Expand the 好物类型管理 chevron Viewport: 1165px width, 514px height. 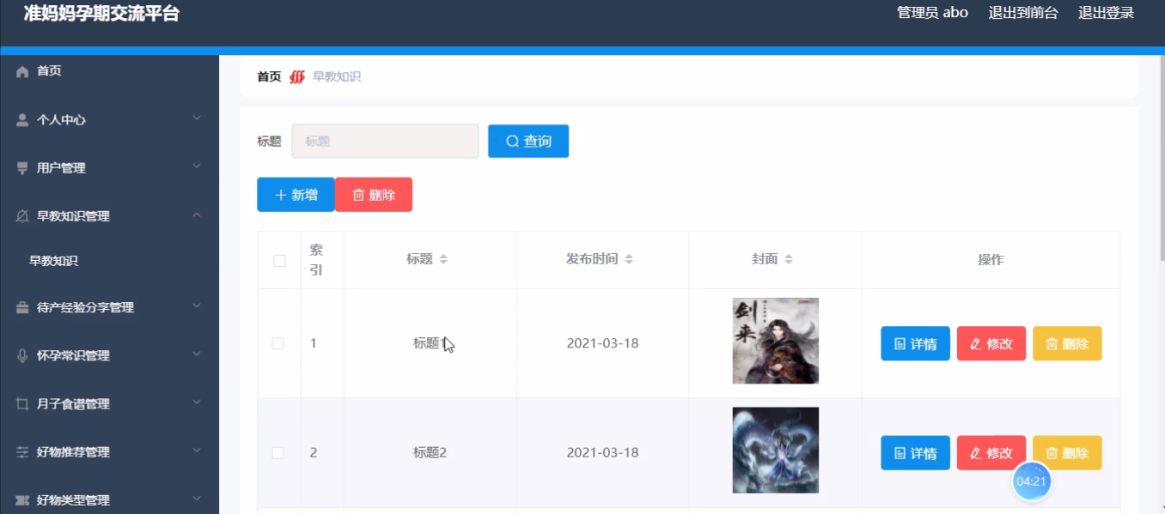197,498
